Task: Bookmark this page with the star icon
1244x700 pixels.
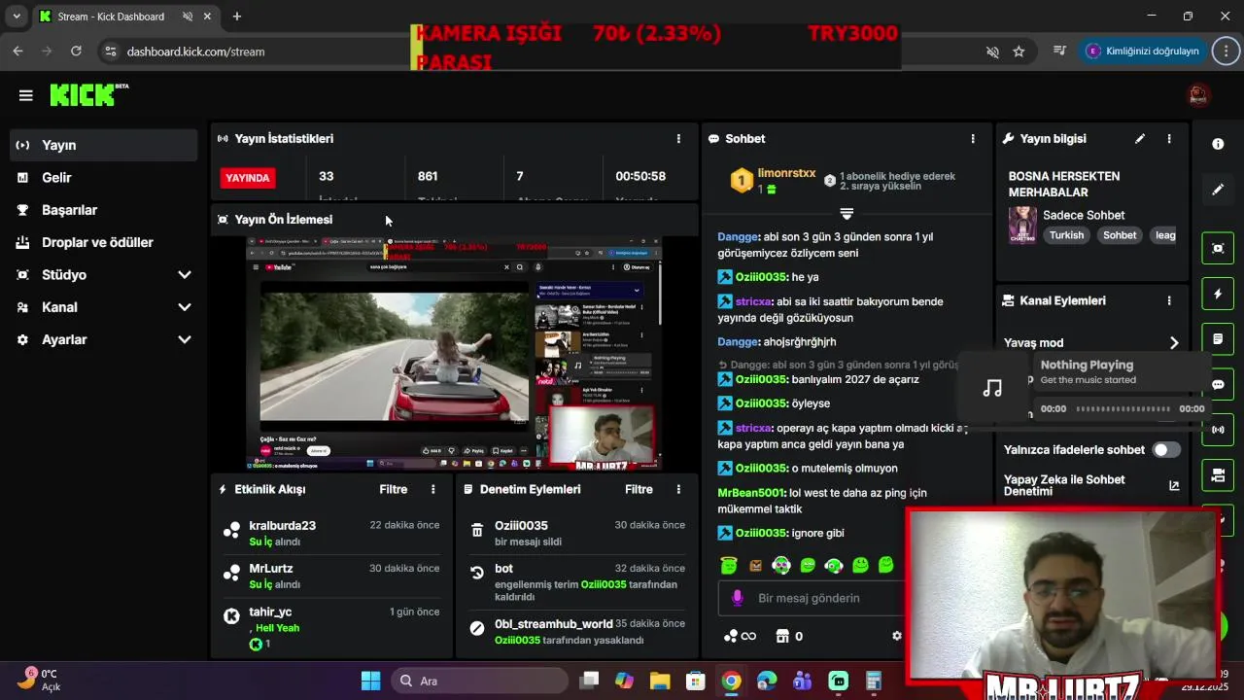Action: pos(1019,52)
